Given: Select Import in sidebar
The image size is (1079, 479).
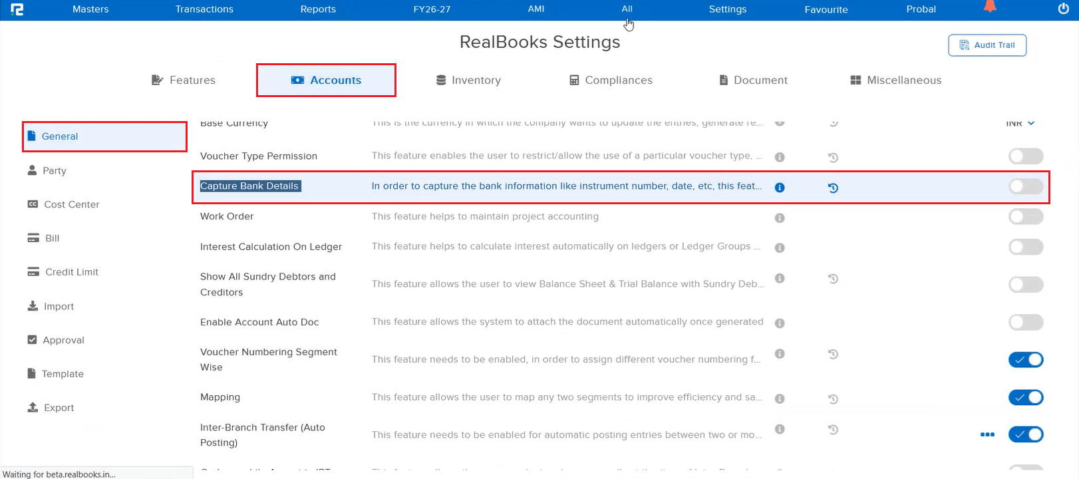Looking at the screenshot, I should pos(51,307).
